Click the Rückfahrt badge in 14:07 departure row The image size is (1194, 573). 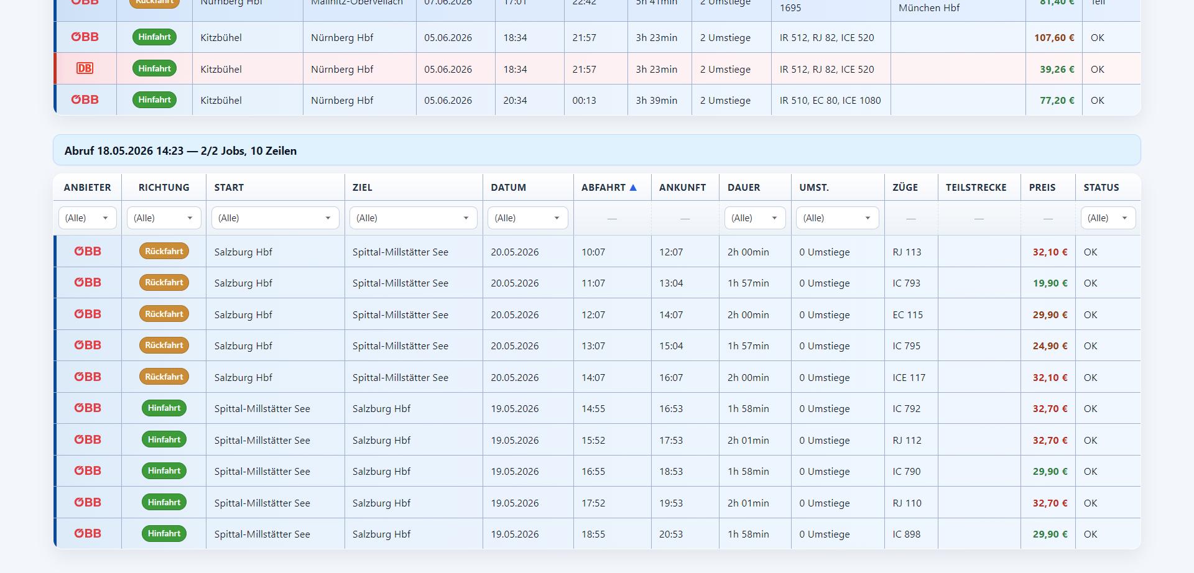pos(164,377)
